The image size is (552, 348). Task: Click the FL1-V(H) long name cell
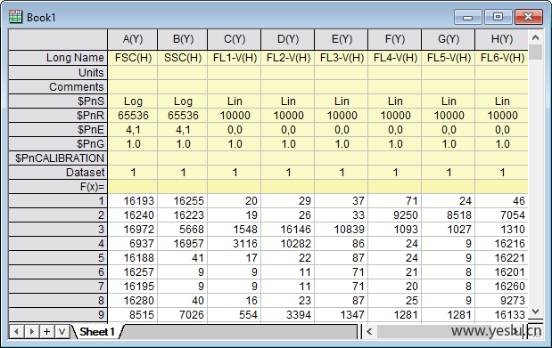[x=235, y=58]
